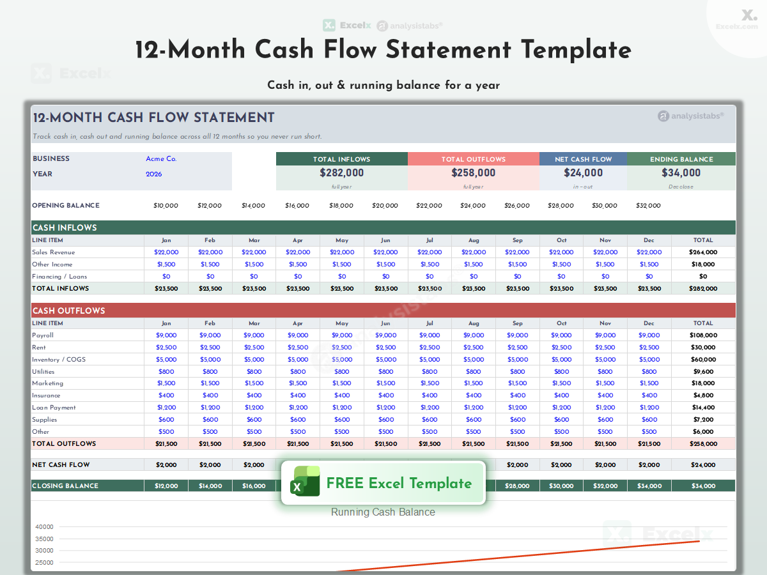Click the TOTAL OUTFLOWS summary card header

[x=474, y=159]
